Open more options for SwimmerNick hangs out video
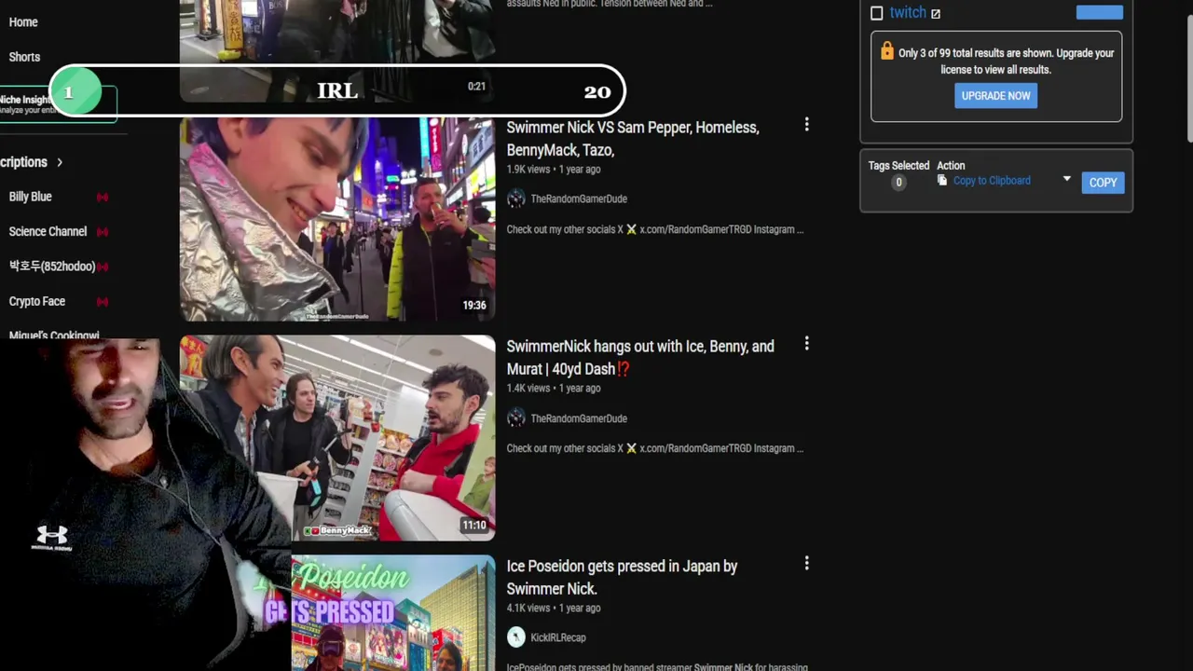 [807, 344]
